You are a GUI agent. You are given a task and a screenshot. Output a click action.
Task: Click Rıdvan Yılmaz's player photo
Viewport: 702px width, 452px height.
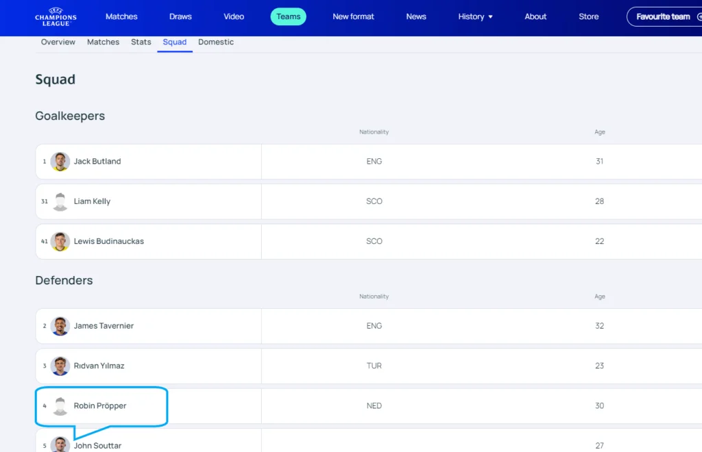click(60, 366)
